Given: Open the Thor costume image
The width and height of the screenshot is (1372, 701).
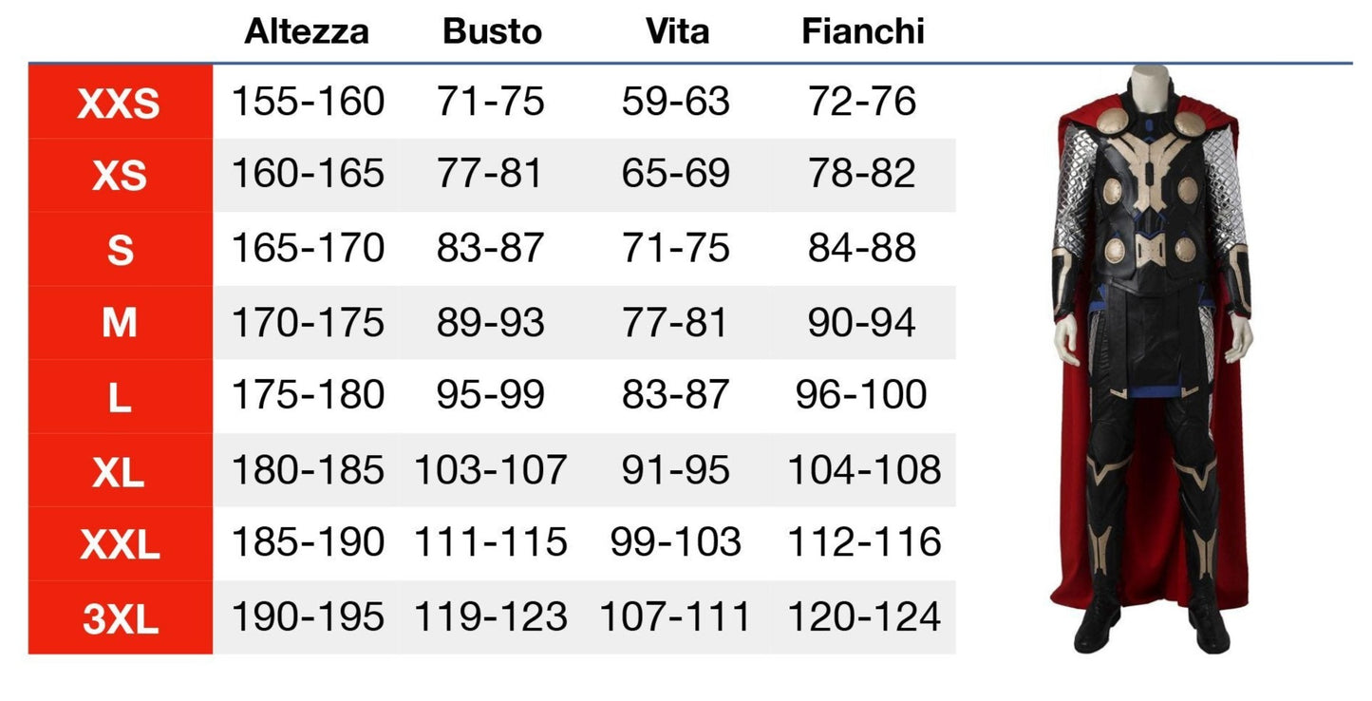Looking at the screenshot, I should [1153, 359].
